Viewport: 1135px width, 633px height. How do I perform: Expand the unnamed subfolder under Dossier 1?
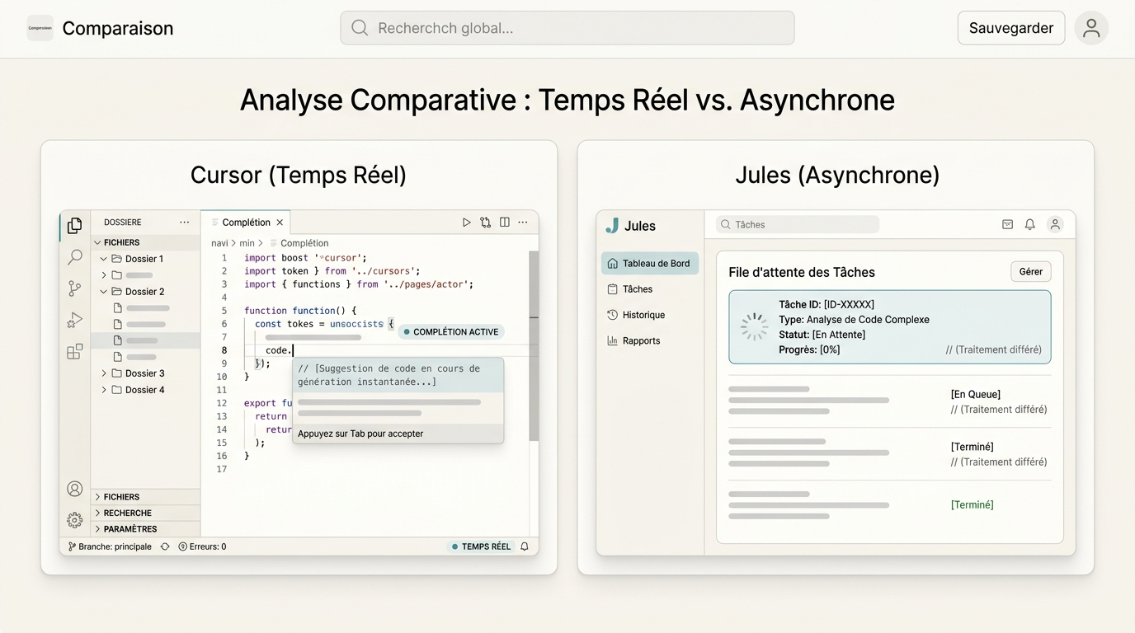(104, 275)
